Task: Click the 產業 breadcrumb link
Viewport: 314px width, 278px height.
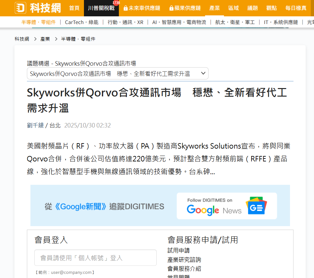Action: point(45,39)
